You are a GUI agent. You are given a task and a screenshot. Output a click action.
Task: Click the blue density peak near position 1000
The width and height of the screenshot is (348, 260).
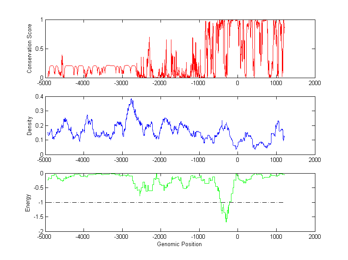pos(278,121)
